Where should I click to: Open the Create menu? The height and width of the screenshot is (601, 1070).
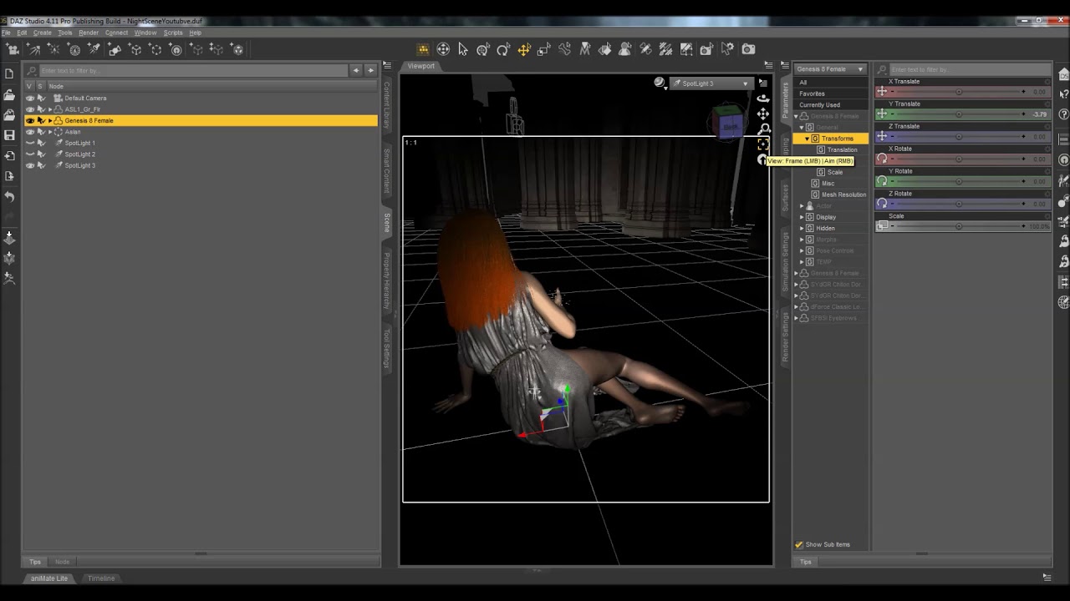coord(42,33)
